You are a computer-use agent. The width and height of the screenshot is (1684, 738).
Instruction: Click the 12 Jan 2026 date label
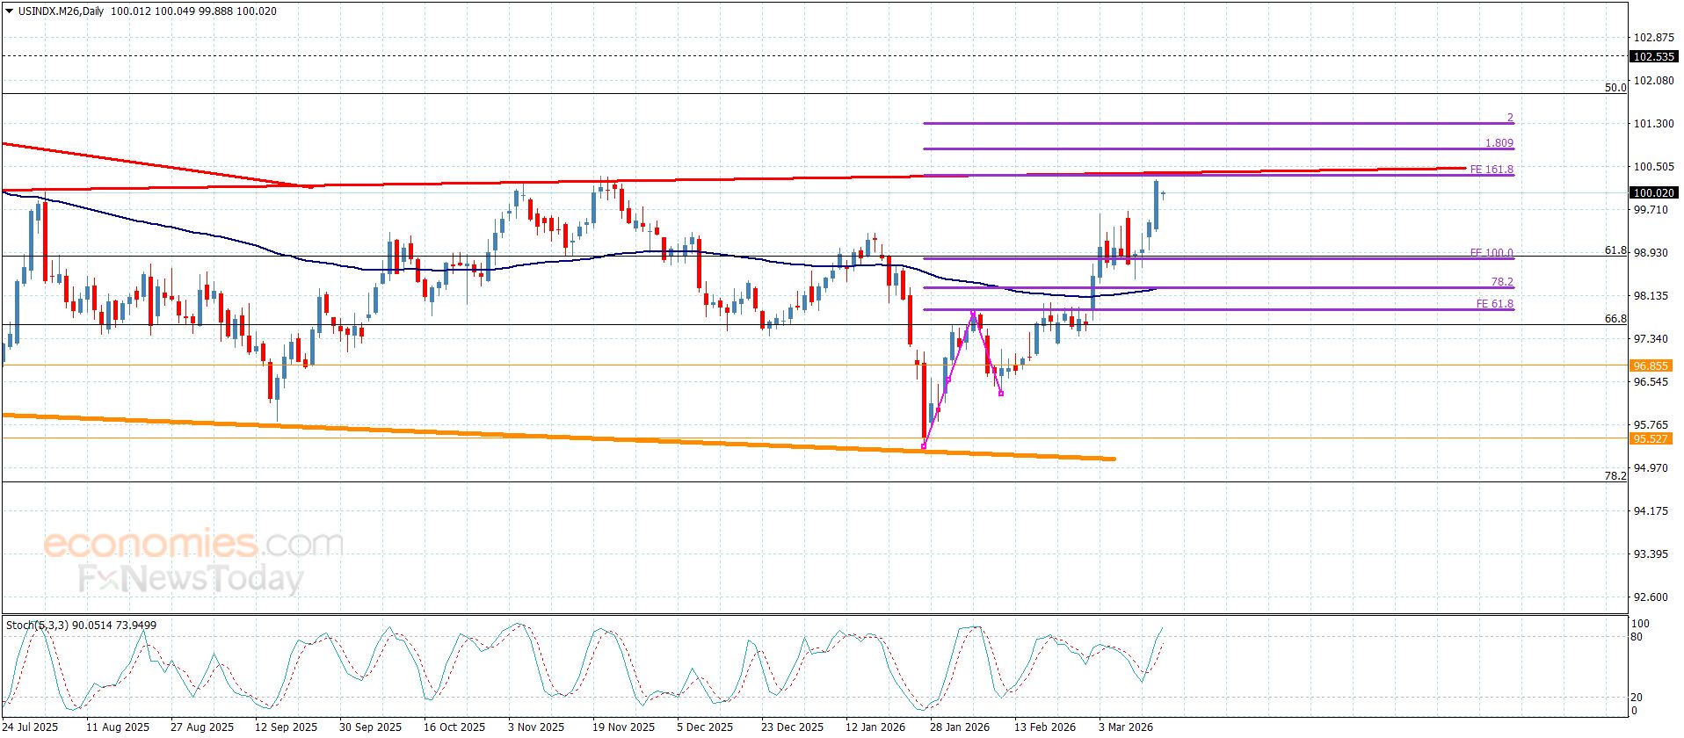[x=875, y=727]
